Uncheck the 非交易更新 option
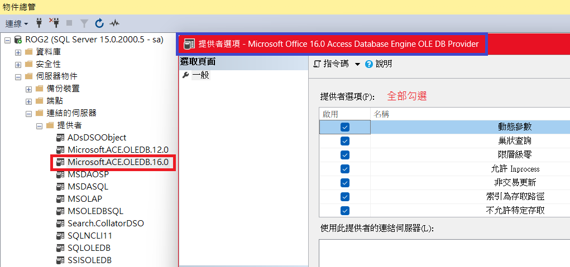 (345, 183)
